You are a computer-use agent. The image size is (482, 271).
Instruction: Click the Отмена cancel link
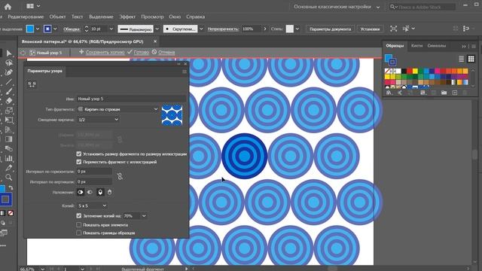pyautogui.click(x=166, y=52)
